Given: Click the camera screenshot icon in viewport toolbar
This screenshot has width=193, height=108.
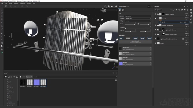Looking at the screenshot, I should [x=116, y=6].
